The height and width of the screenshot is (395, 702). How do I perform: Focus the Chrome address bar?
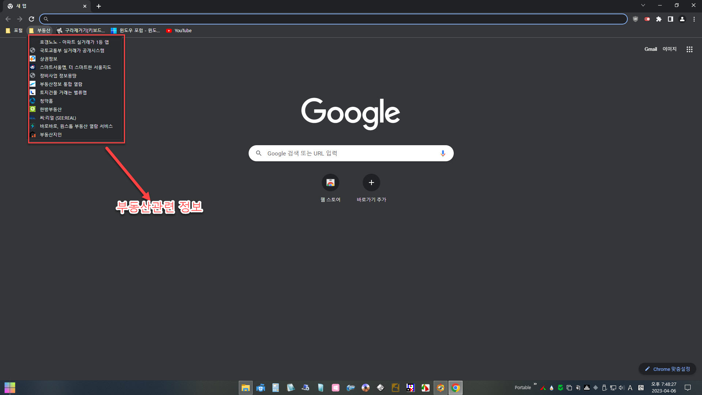click(333, 19)
